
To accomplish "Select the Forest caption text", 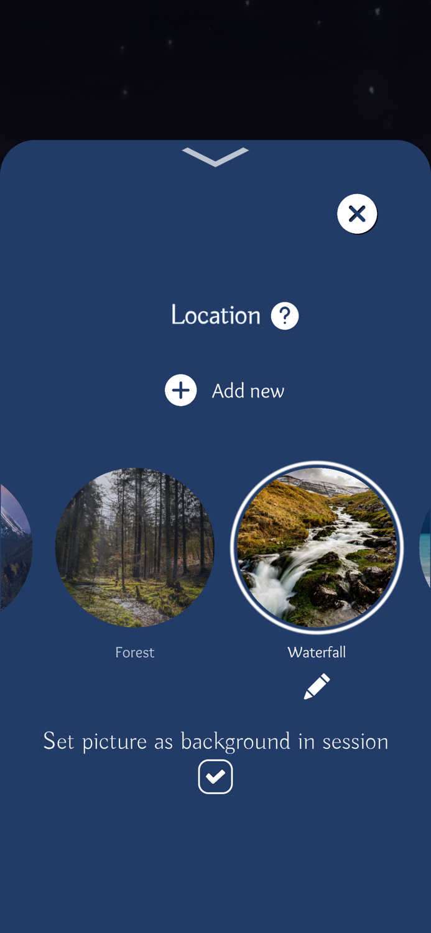I will [135, 652].
